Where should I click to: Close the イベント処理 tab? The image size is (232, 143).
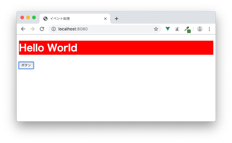(x=105, y=19)
